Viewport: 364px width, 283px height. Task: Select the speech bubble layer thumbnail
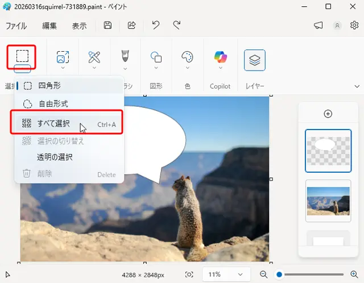[x=328, y=151]
